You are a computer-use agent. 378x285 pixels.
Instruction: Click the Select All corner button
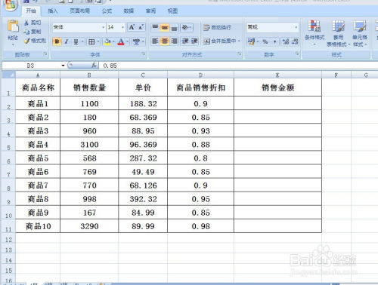pos(8,75)
